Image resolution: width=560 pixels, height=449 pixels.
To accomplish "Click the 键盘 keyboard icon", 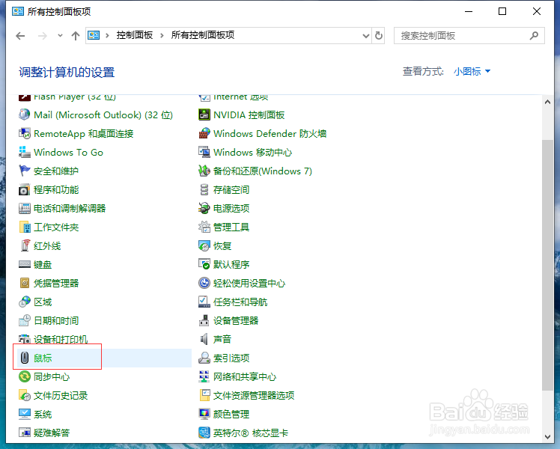I will [24, 264].
